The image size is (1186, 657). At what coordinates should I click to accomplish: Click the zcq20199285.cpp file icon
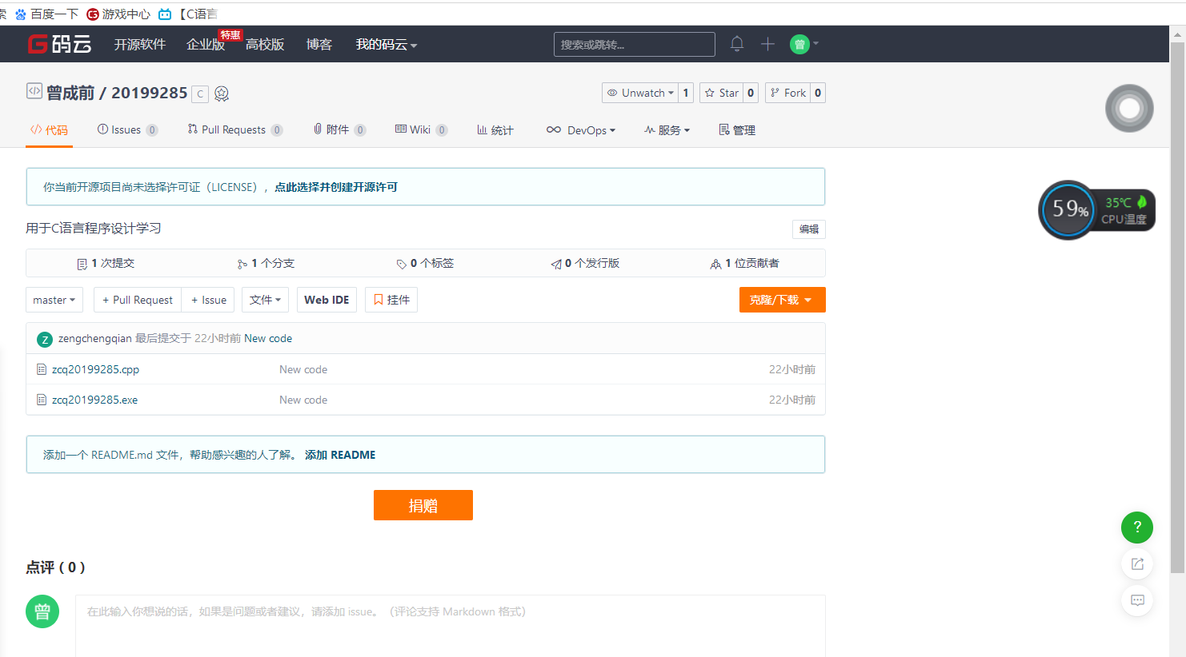coord(42,369)
